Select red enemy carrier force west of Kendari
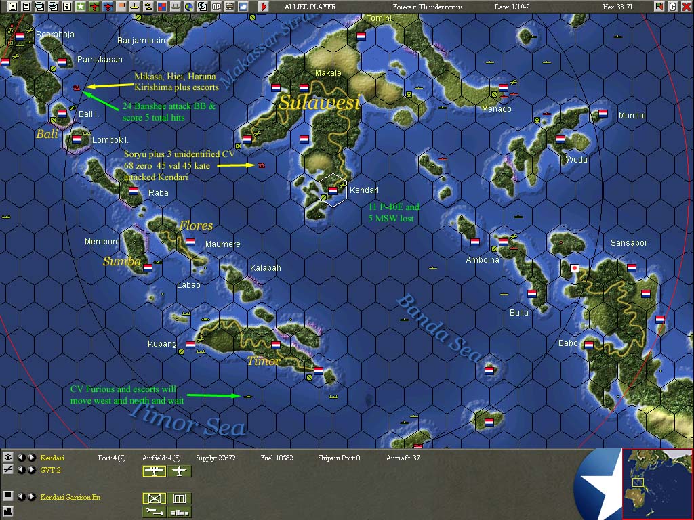This screenshot has width=694, height=520. click(262, 165)
